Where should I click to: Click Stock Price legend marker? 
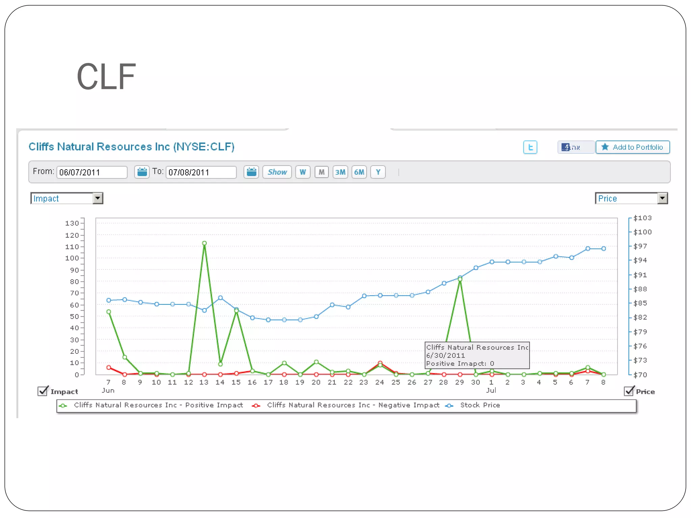tap(449, 406)
